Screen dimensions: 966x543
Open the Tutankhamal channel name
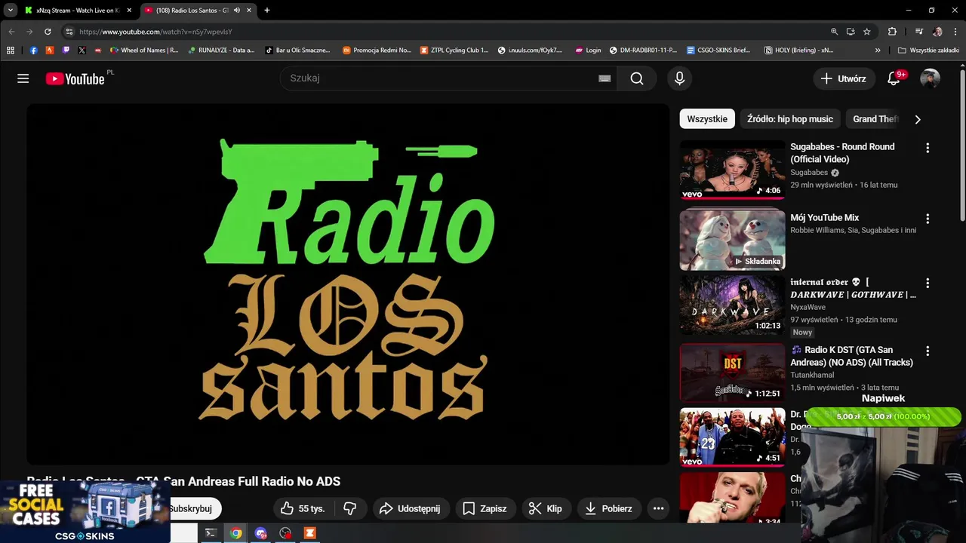[x=812, y=375]
